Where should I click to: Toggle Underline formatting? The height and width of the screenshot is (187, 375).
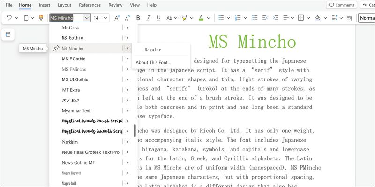(159, 18)
